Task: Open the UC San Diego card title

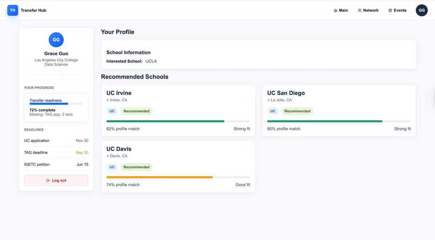Action: pyautogui.click(x=286, y=93)
